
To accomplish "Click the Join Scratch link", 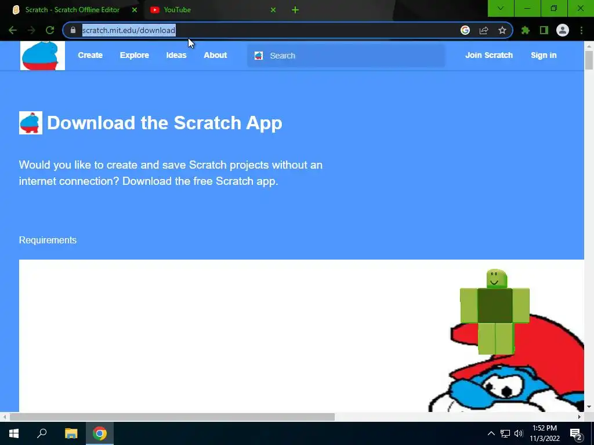I will 488,55.
